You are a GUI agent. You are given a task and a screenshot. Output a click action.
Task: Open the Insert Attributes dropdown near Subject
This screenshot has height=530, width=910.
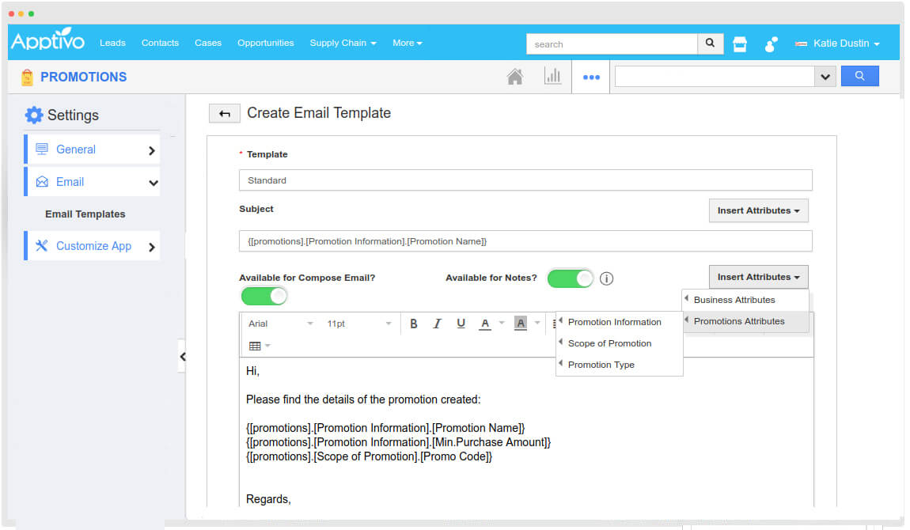point(757,210)
